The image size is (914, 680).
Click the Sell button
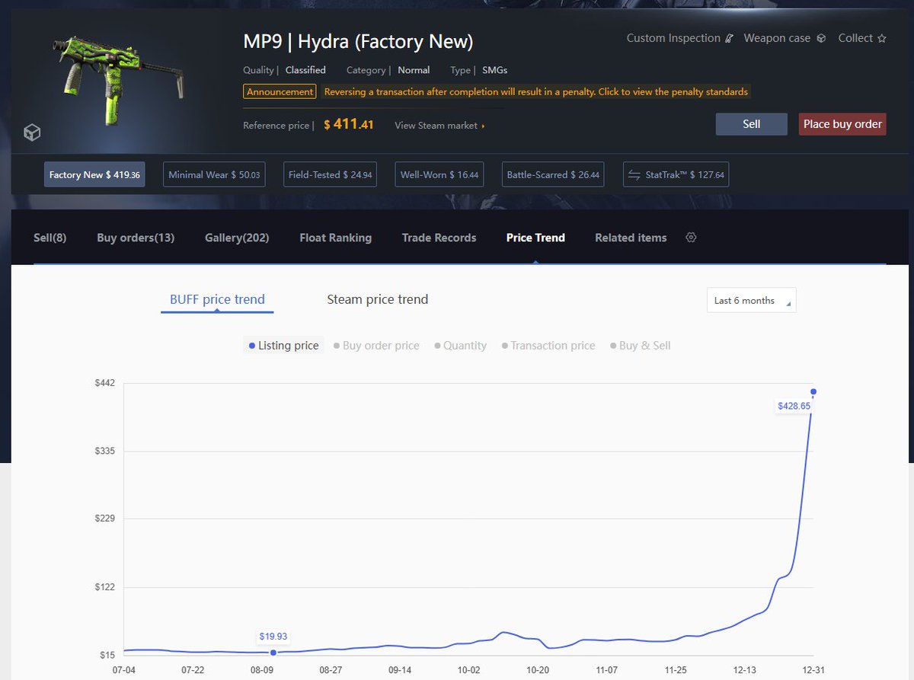[x=751, y=124]
